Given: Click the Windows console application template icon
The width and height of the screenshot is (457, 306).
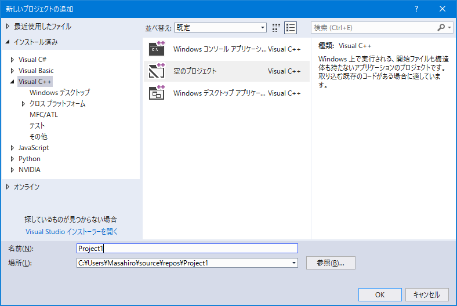Looking at the screenshot, I should [x=157, y=49].
